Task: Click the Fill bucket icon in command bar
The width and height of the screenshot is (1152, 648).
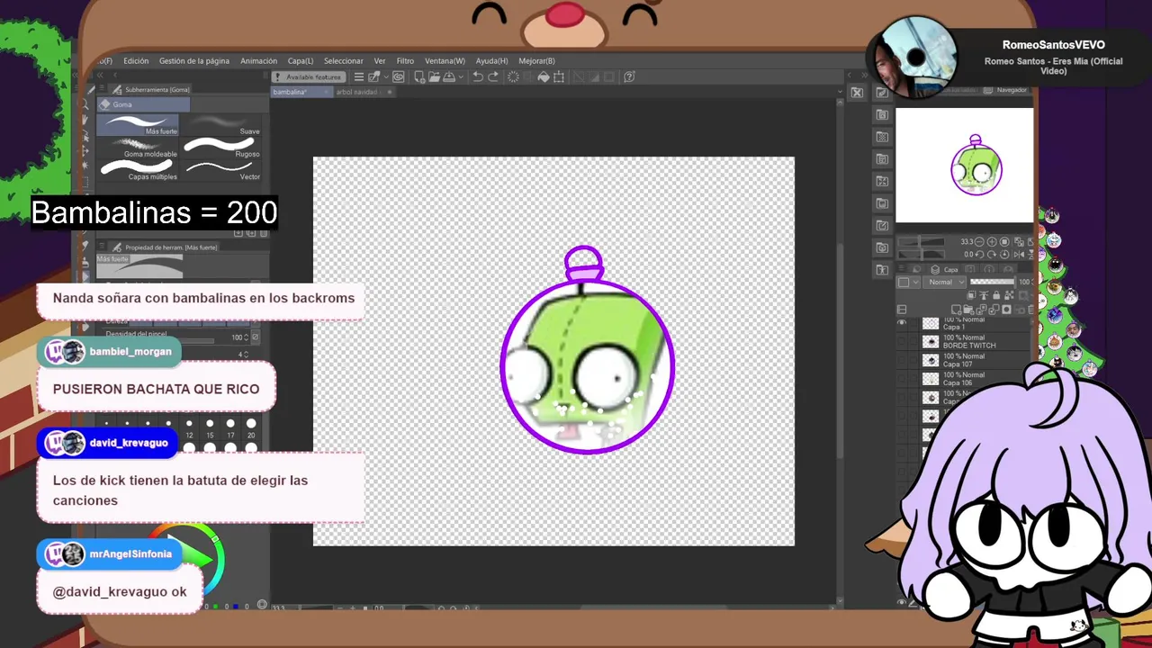Action: 544,76
